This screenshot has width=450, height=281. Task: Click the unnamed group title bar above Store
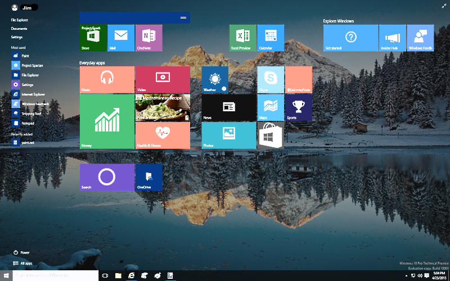(135, 17)
